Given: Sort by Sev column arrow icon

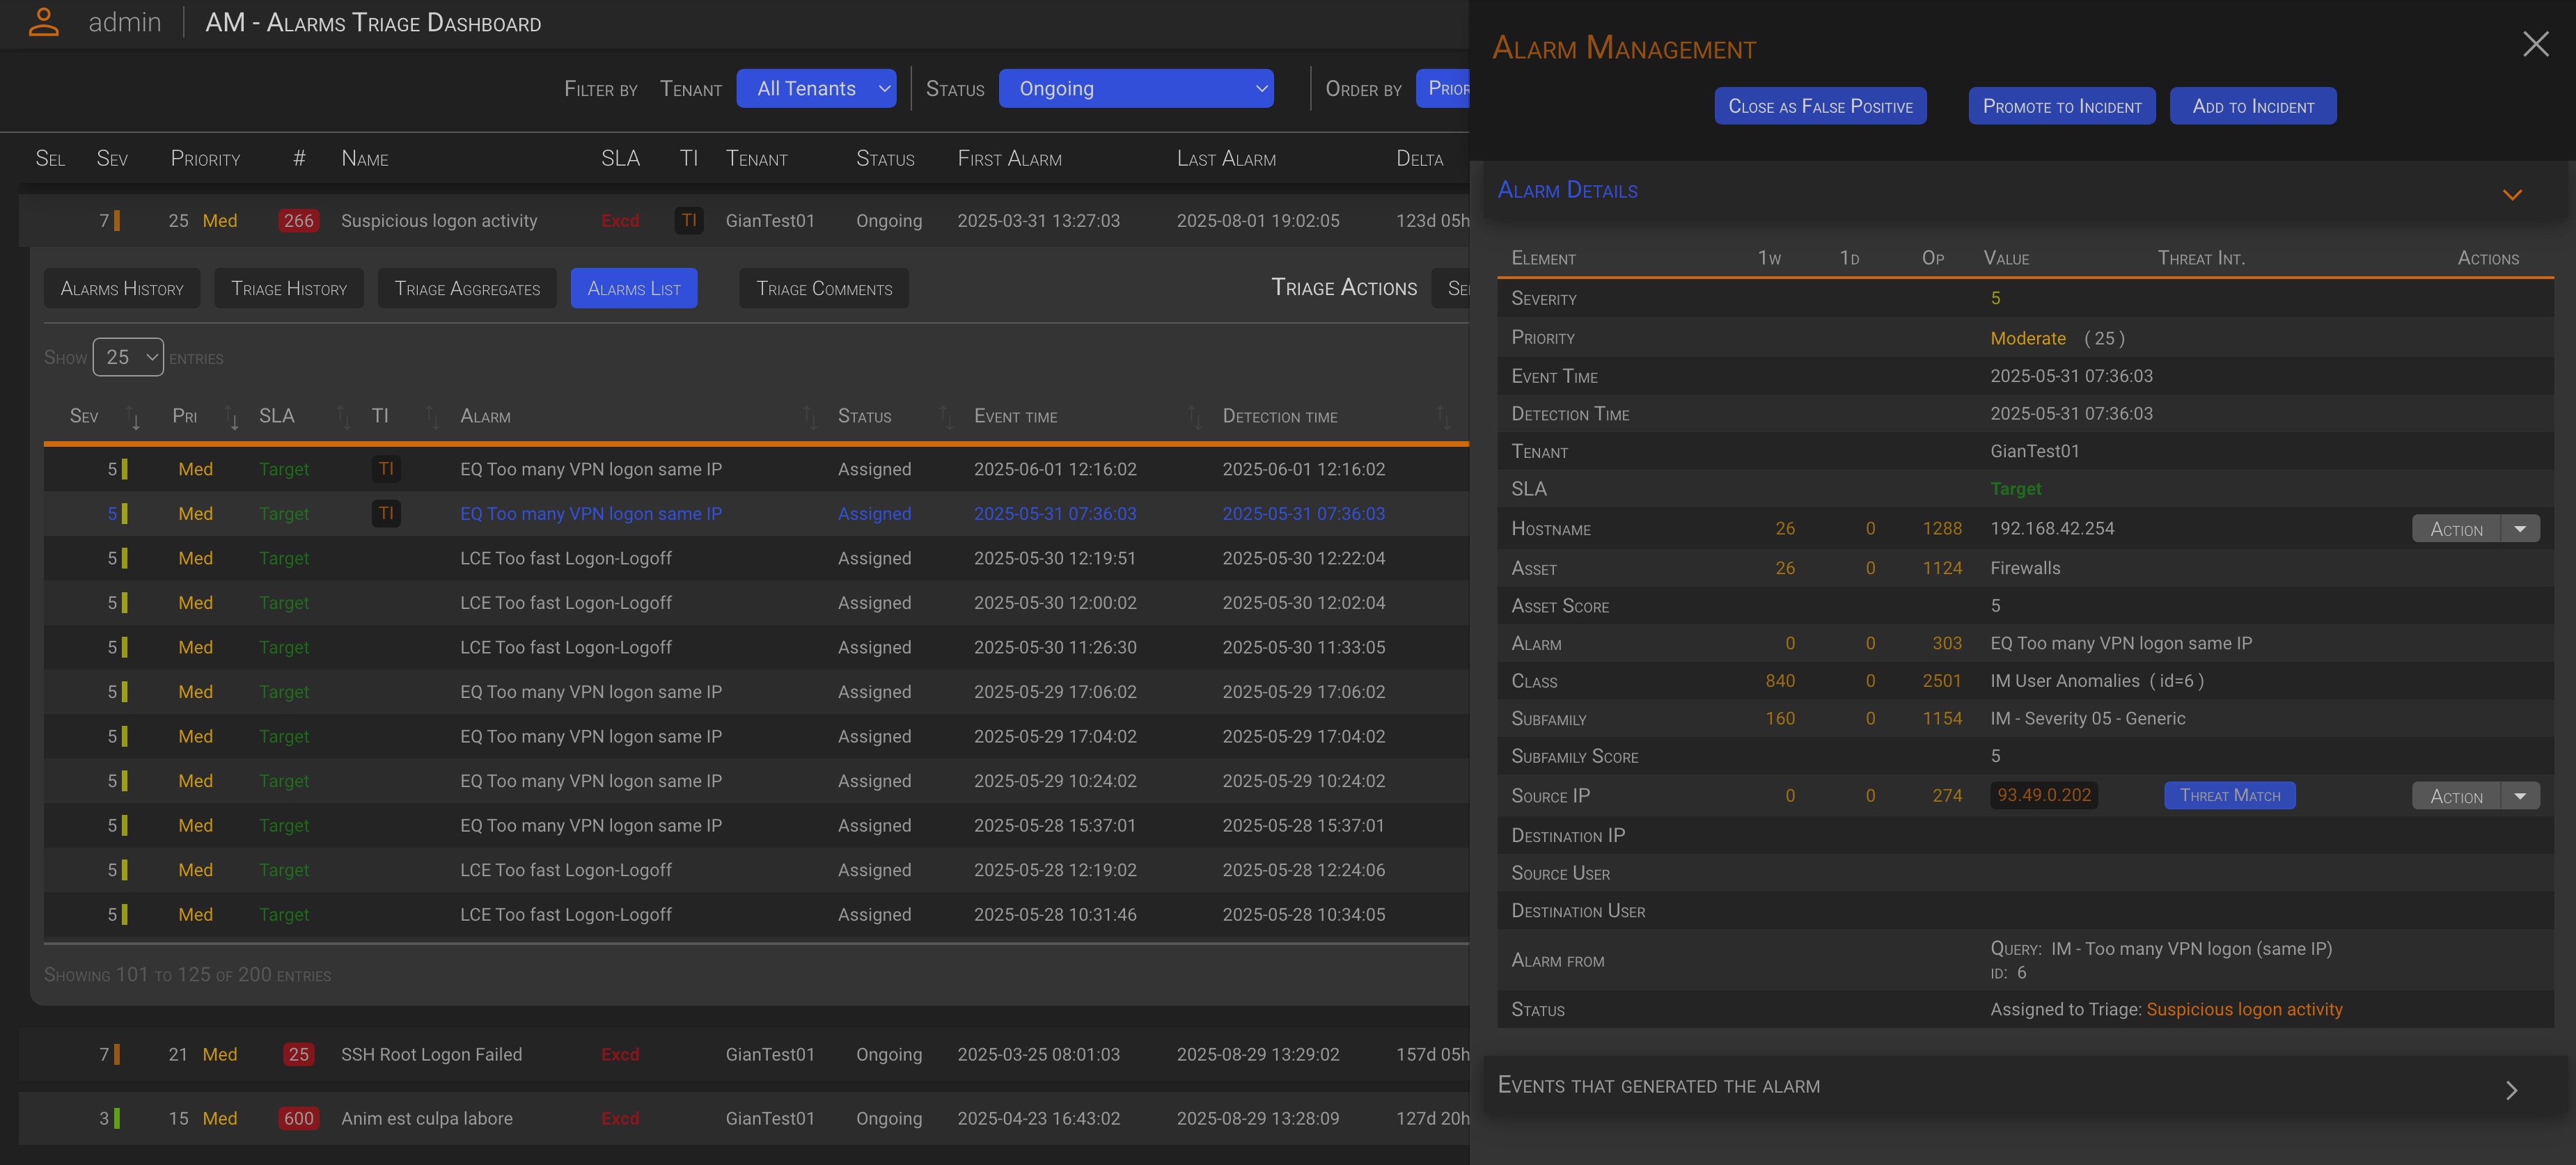Looking at the screenshot, I should point(134,417).
